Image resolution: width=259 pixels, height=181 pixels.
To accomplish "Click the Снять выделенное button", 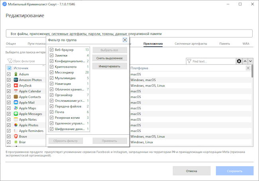I will [110, 58].
